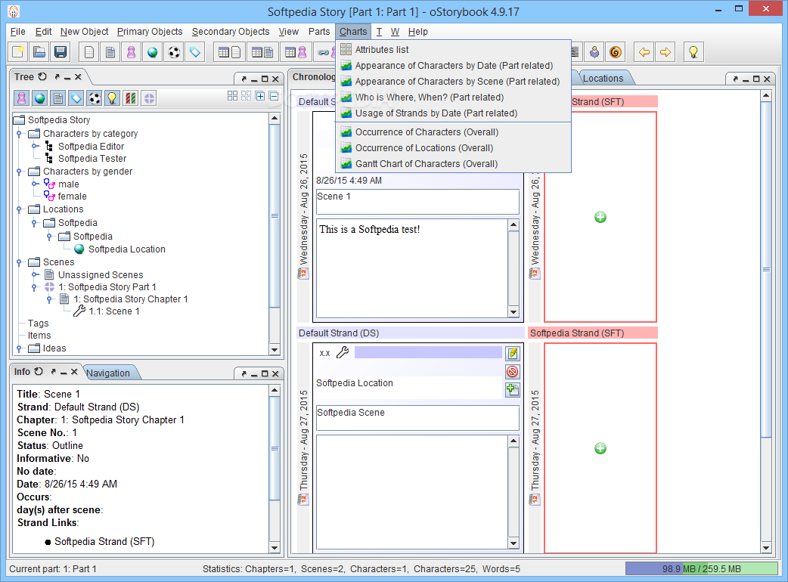Viewport: 788px width, 582px height.
Task: Click the blue tag icon in main toolbar
Action: click(x=195, y=52)
